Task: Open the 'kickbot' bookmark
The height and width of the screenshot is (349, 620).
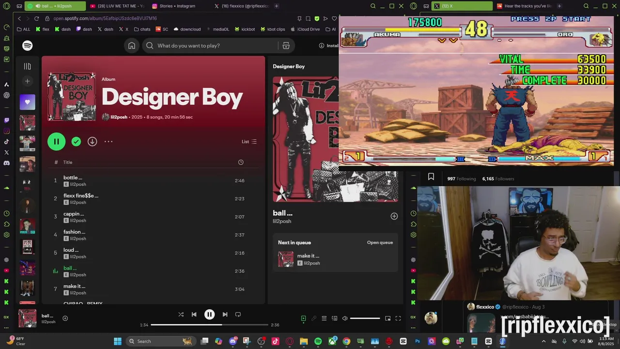Action: (x=245, y=29)
